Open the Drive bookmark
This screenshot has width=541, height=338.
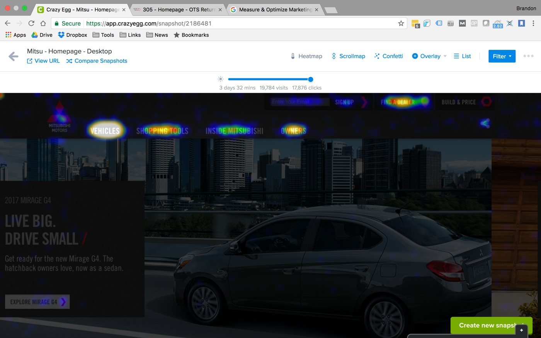[42, 35]
